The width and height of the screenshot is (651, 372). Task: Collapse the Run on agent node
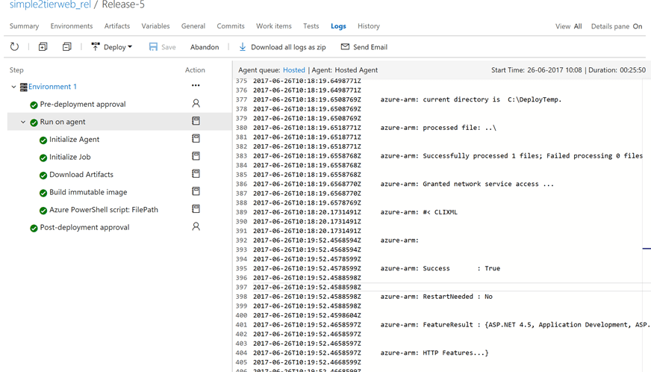(23, 122)
